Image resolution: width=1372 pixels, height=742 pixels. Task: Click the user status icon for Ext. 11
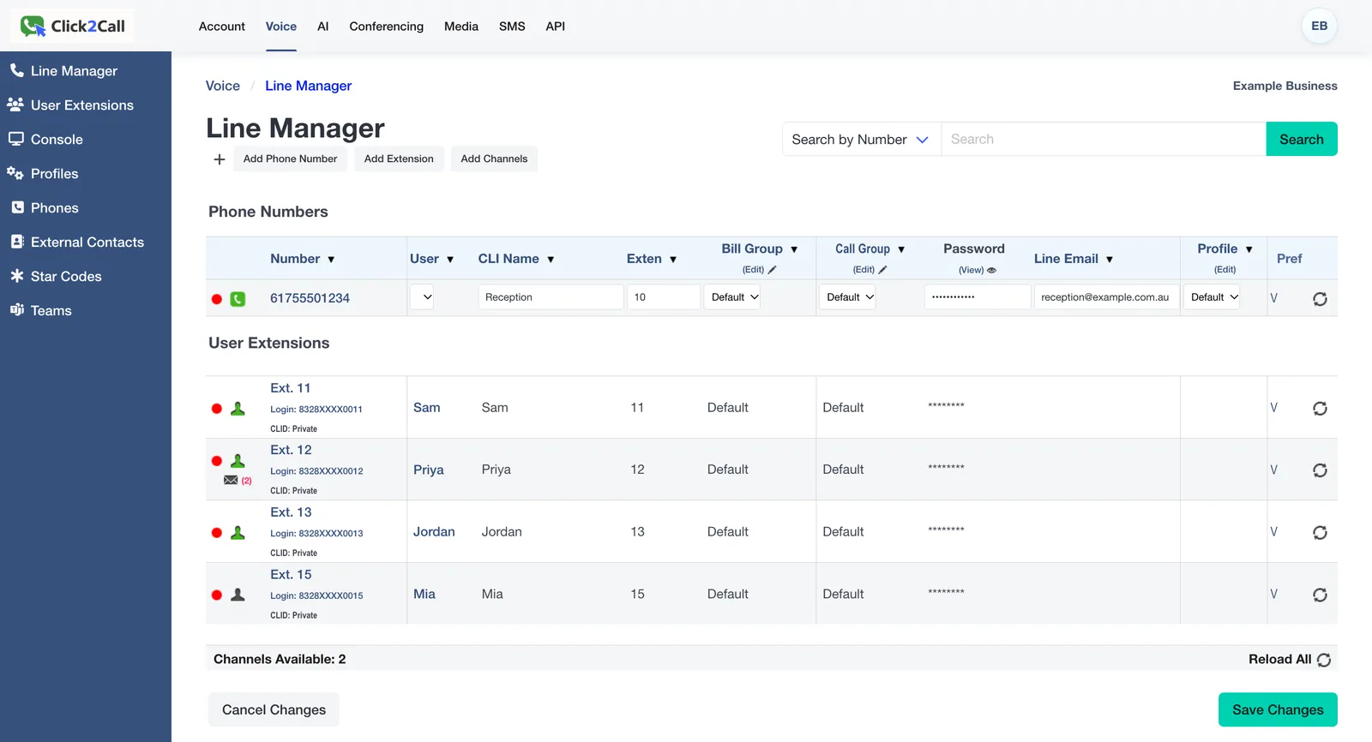[238, 409]
